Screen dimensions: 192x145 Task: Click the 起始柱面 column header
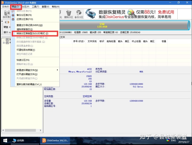[111, 41]
